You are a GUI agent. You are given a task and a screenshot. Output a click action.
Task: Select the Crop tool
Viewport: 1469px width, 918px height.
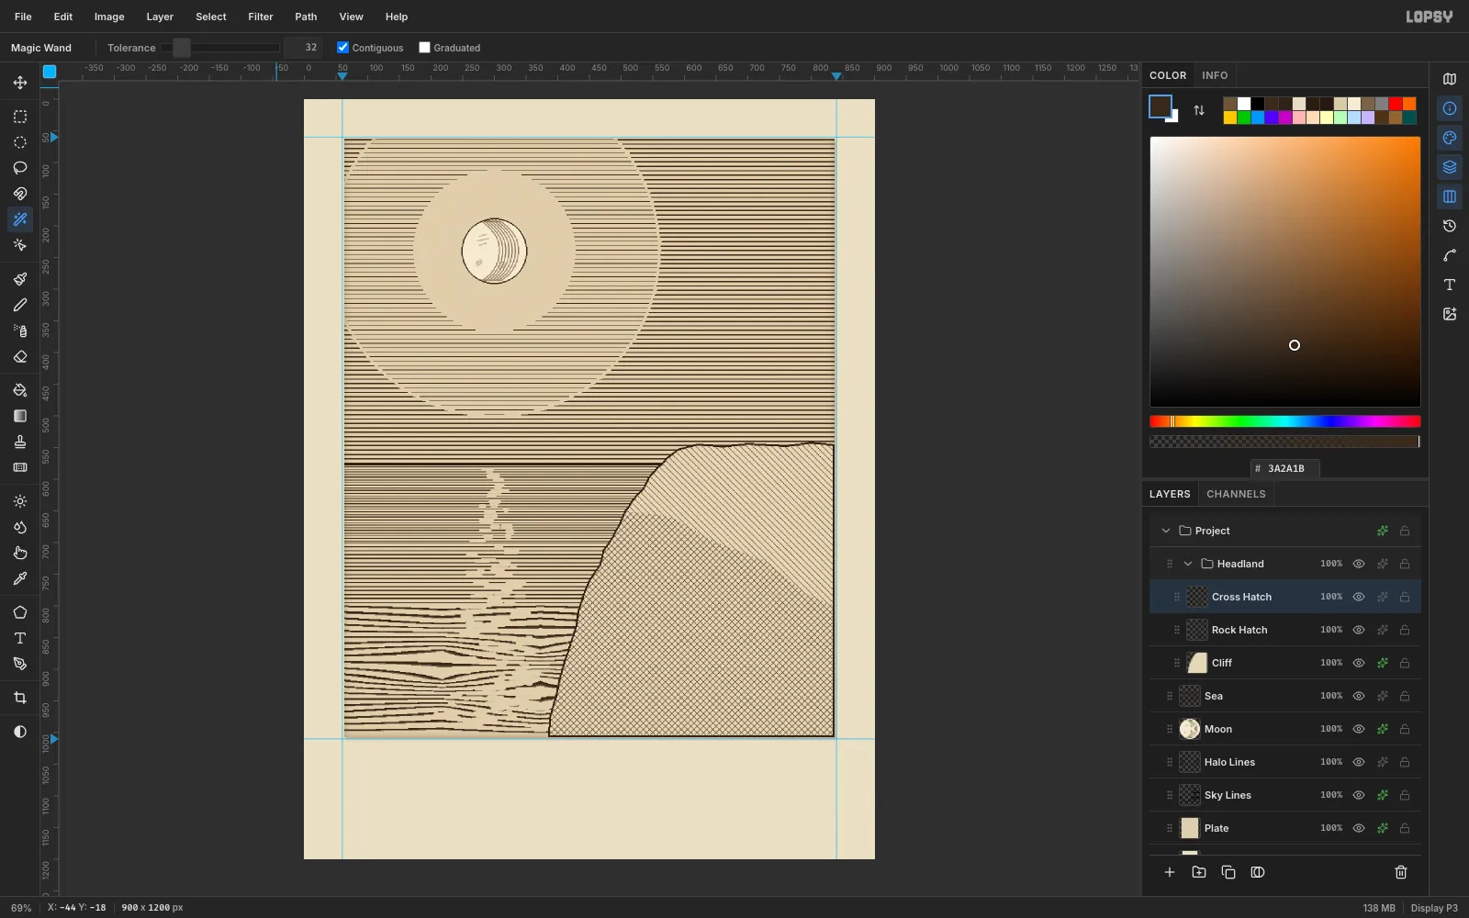(x=20, y=698)
